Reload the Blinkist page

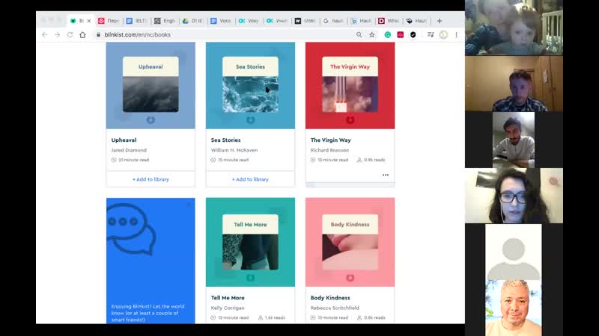pyautogui.click(x=70, y=34)
